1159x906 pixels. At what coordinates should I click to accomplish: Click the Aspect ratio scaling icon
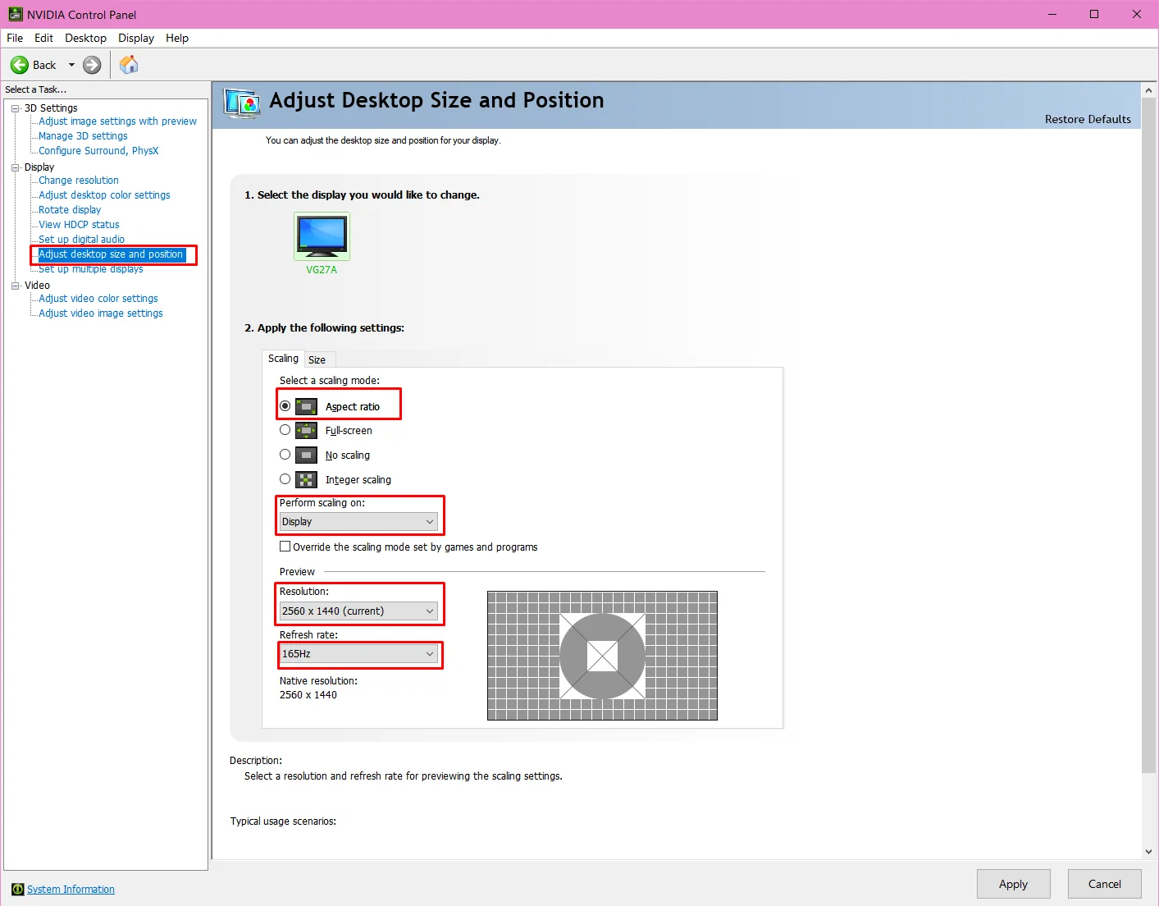click(x=306, y=406)
